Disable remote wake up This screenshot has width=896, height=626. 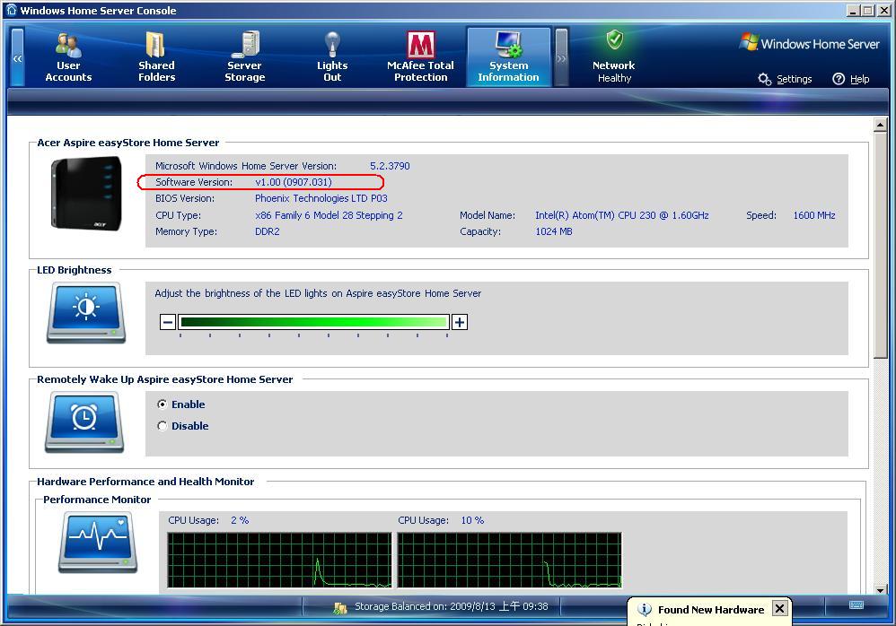(162, 425)
